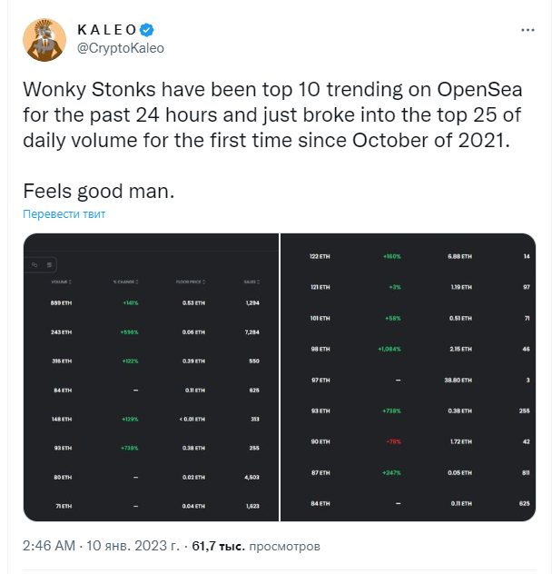Viewport: 552px width, 574px height.
Task: Open KALEO's profile avatar
Action: tap(44, 40)
